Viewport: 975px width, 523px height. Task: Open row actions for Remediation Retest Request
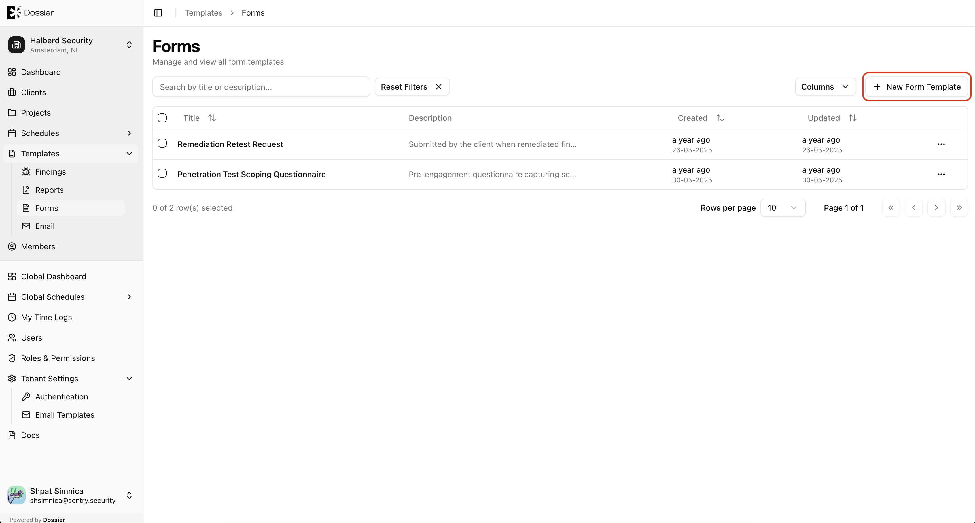tap(941, 144)
